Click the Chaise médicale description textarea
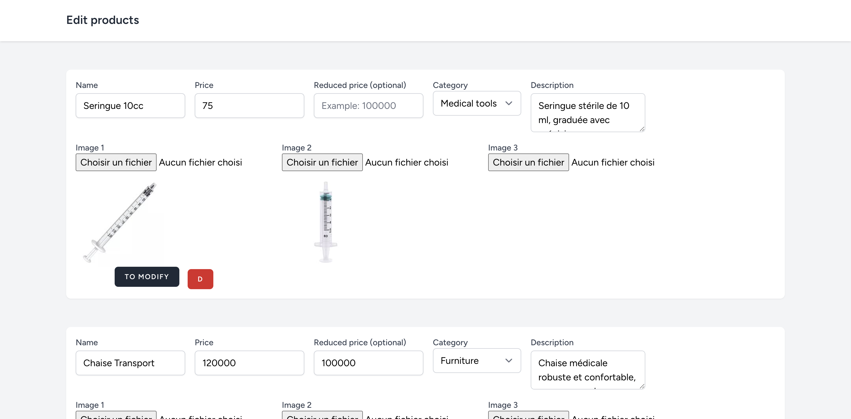Screen dimensions: 851x419 (587, 369)
